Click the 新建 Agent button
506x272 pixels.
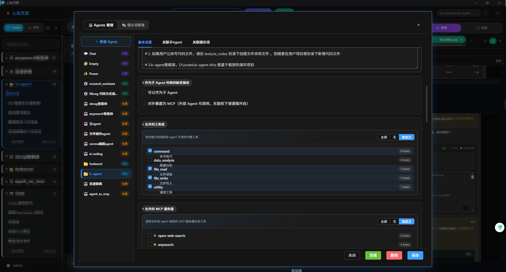point(106,42)
